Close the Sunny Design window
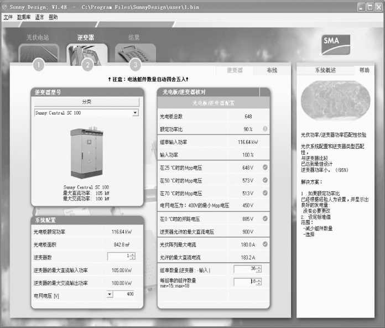 pyautogui.click(x=378, y=7)
